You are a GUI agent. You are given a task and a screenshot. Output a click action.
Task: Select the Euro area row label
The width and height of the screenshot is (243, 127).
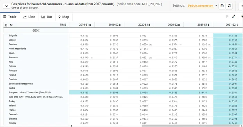click(36, 97)
